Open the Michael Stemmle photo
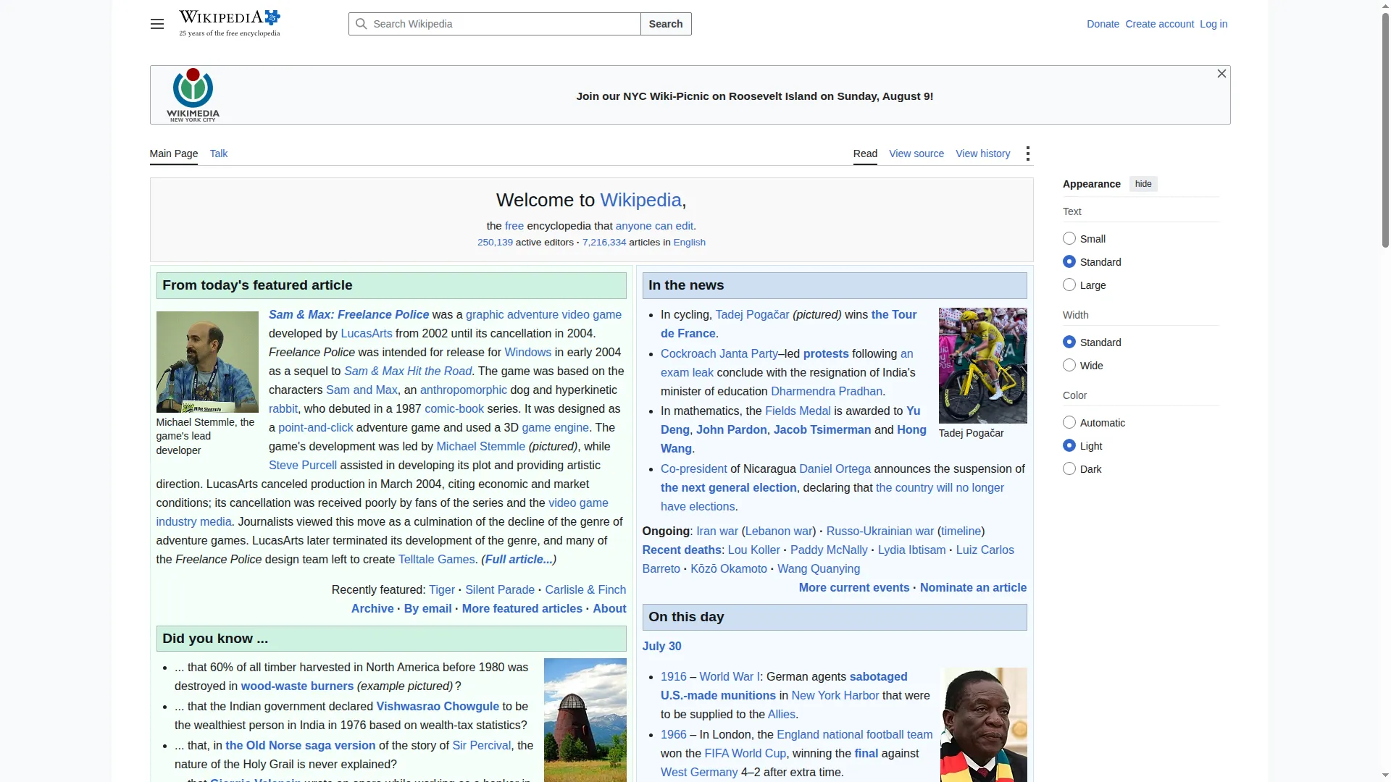1391x782 pixels. click(207, 361)
